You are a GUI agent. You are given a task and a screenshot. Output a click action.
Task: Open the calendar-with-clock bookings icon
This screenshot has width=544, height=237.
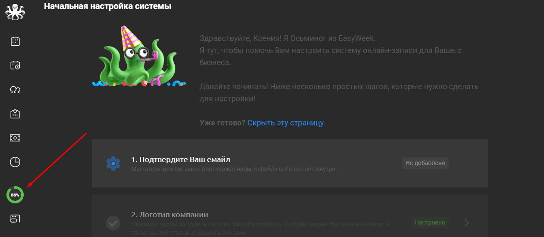(x=15, y=65)
